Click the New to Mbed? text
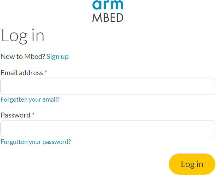 [x=23, y=56]
